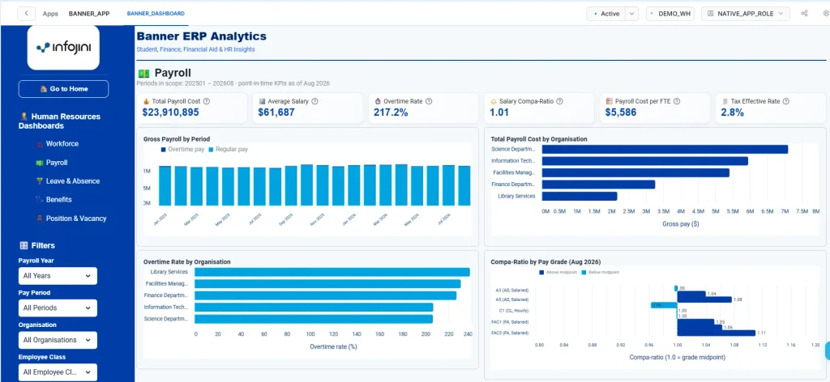Viewport: 830px width, 382px height.
Task: Click the 217.2% overtime rate value
Action: point(391,112)
